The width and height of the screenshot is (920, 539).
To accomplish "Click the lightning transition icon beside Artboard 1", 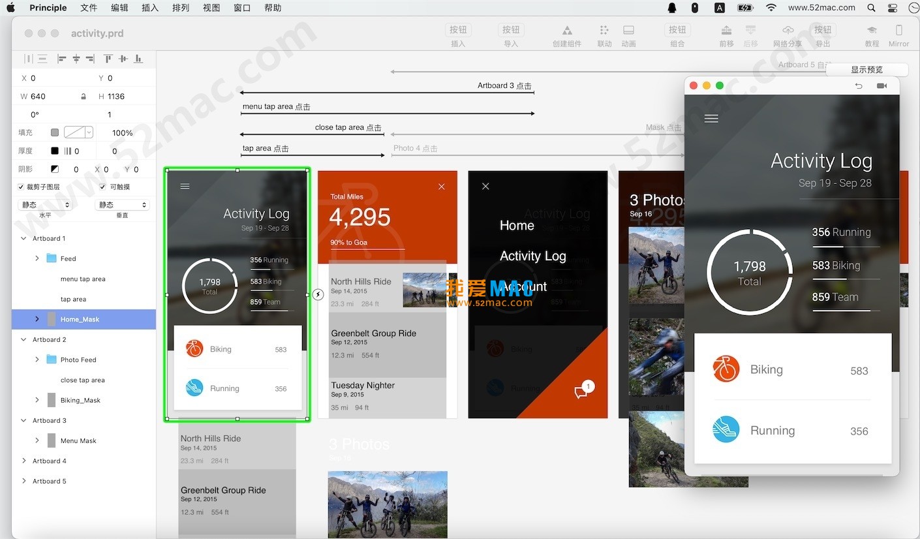I will 318,295.
